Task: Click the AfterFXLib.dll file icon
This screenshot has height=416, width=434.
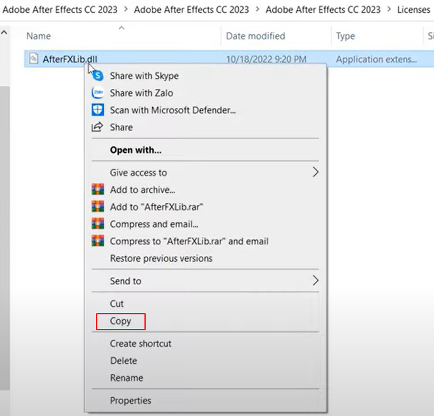Action: pyautogui.click(x=33, y=59)
